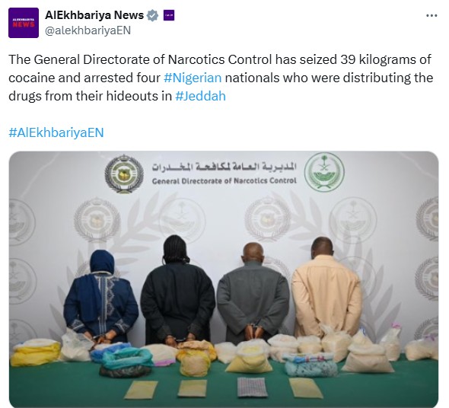Click the tweet text about 39 kilograms
Viewport: 449px width, 408px height.
(x=221, y=78)
